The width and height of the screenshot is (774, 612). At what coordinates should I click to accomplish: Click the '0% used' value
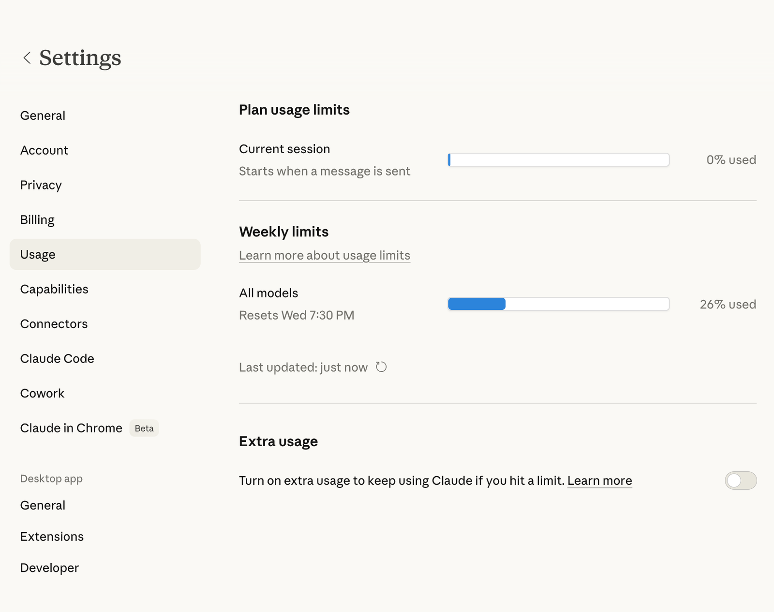[731, 160]
